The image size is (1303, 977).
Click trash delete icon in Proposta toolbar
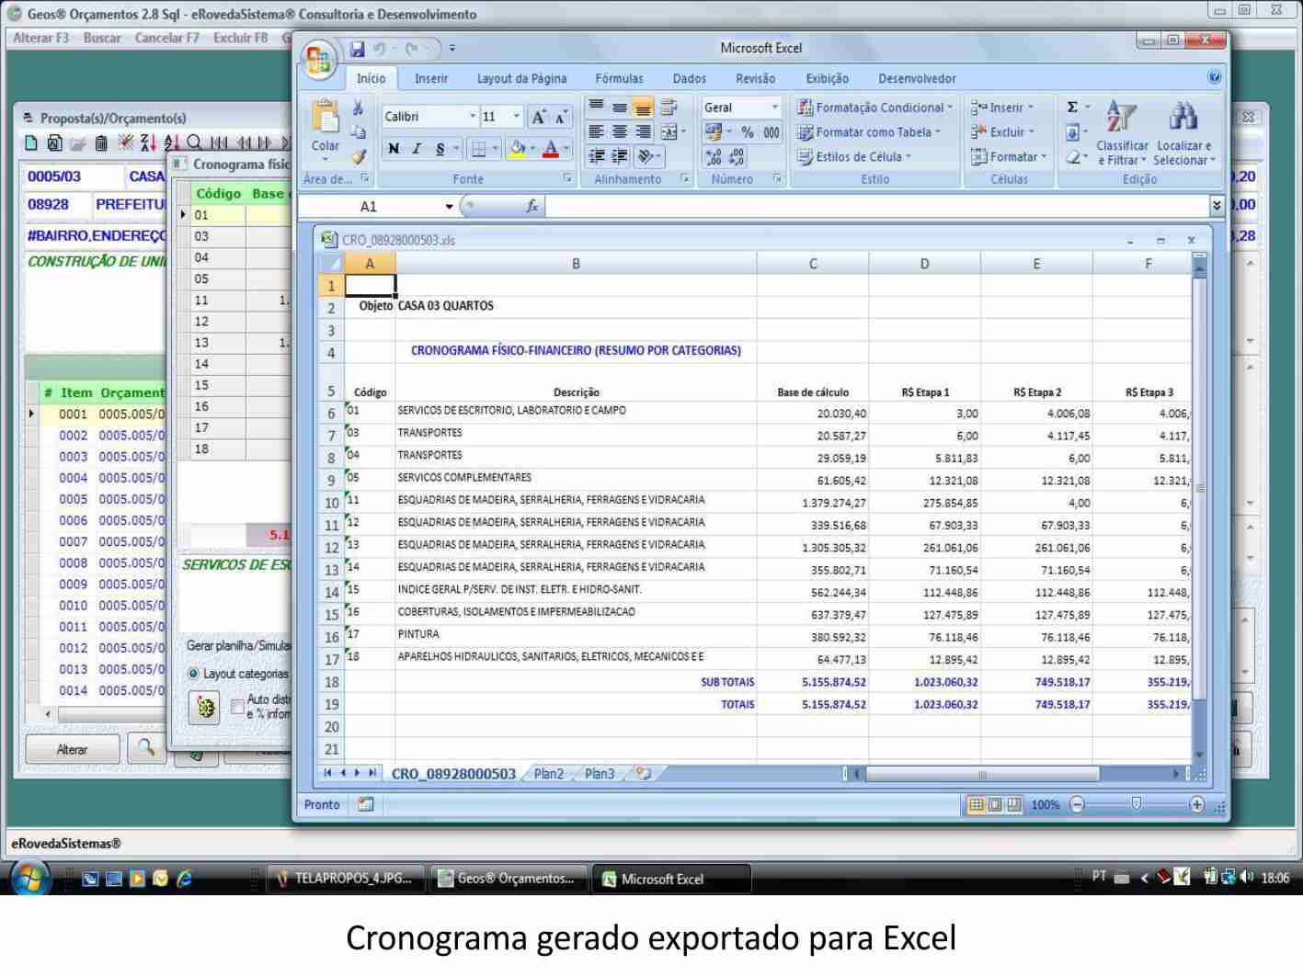[x=101, y=143]
